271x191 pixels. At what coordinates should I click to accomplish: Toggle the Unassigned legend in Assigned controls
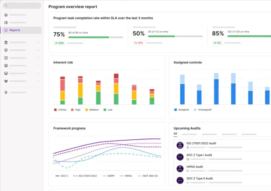coord(203,110)
